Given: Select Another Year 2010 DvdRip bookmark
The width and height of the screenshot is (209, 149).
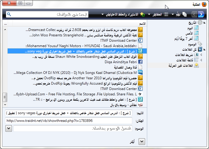Looking at the screenshot, I should pos(77,78).
